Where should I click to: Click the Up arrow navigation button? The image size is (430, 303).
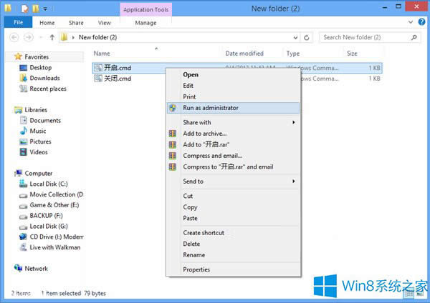click(x=52, y=37)
